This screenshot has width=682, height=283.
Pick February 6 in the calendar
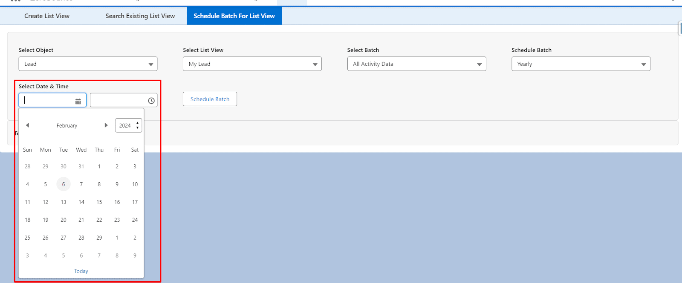[64, 184]
